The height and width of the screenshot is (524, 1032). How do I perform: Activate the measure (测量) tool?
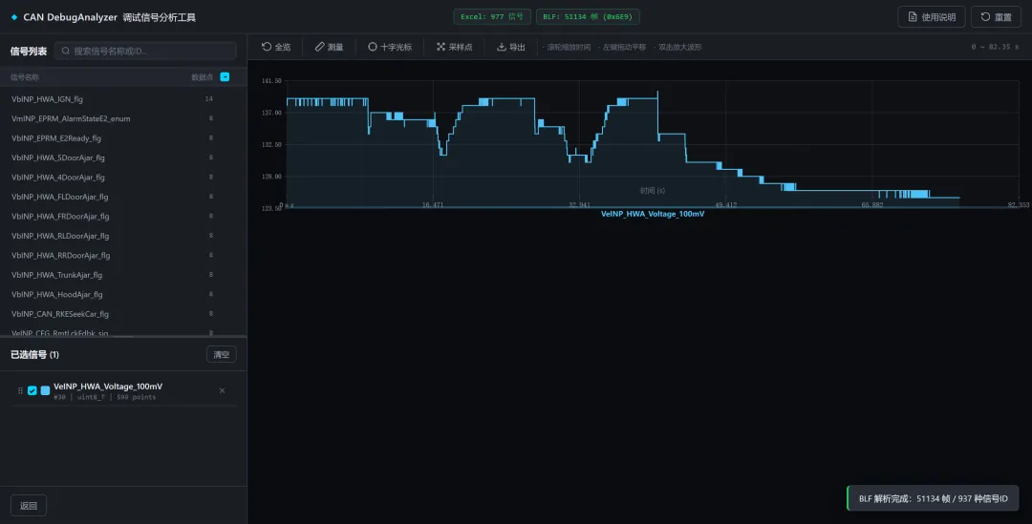(x=329, y=47)
